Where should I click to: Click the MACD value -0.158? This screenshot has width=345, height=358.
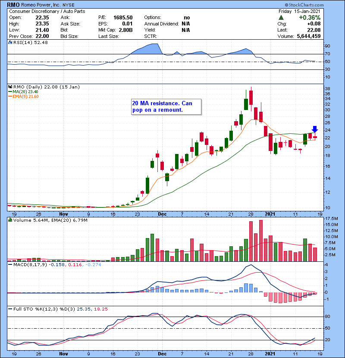[x=56, y=265]
